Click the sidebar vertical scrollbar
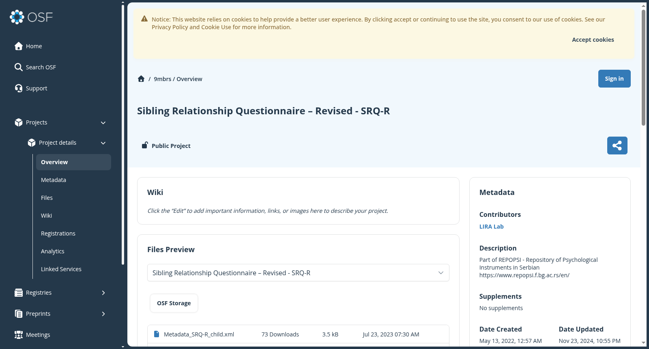Image resolution: width=649 pixels, height=349 pixels. (123, 135)
